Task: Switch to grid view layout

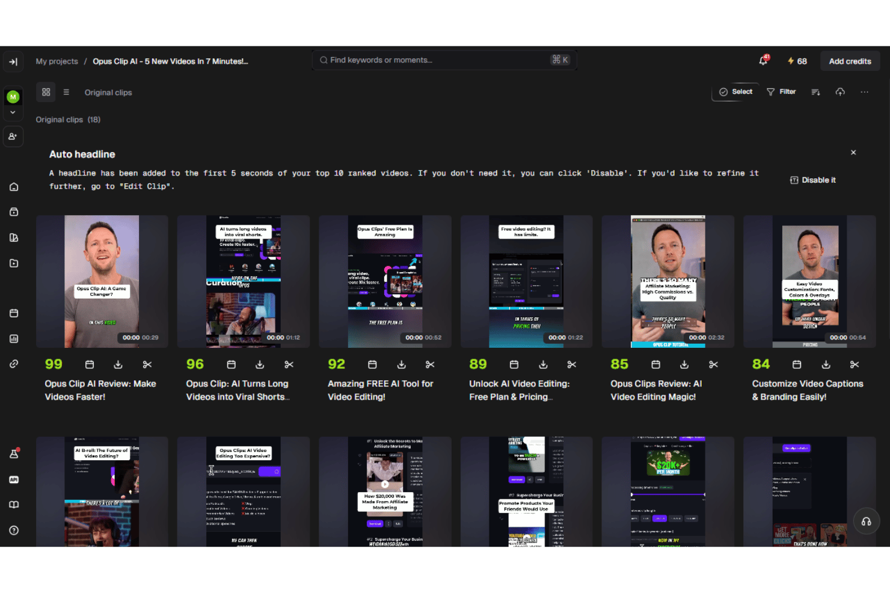Action: [46, 92]
